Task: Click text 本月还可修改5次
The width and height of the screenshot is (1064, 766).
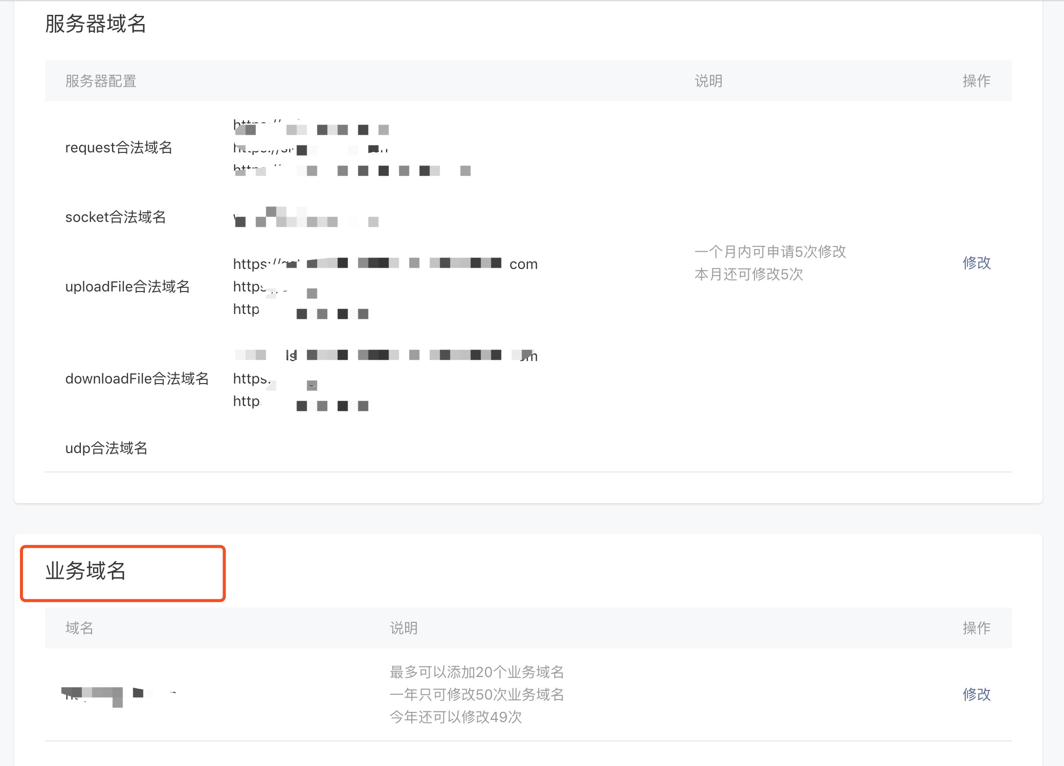Action: click(x=749, y=275)
